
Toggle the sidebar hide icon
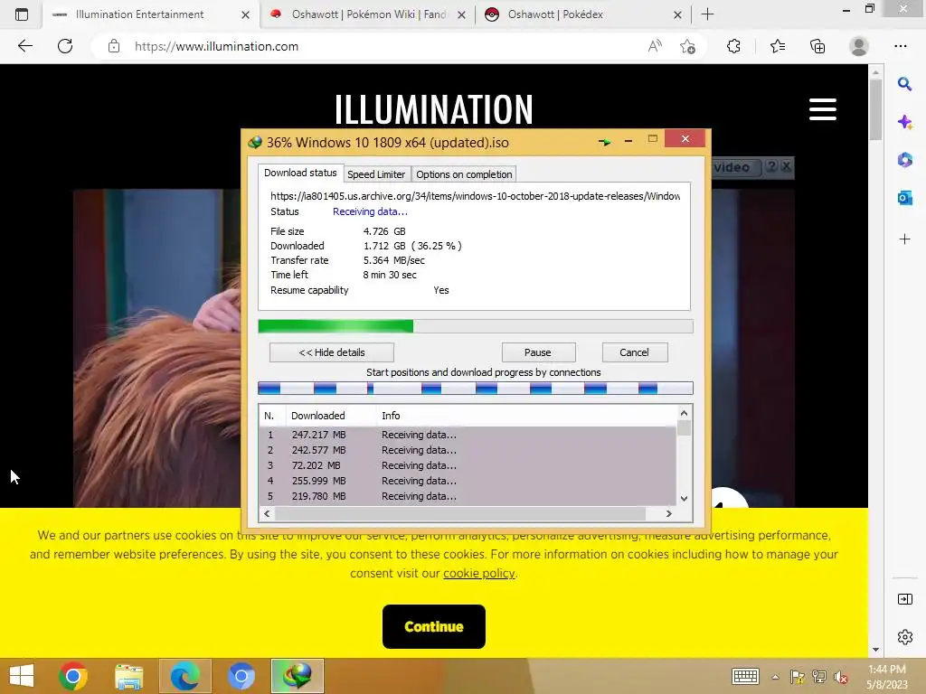coord(904,599)
